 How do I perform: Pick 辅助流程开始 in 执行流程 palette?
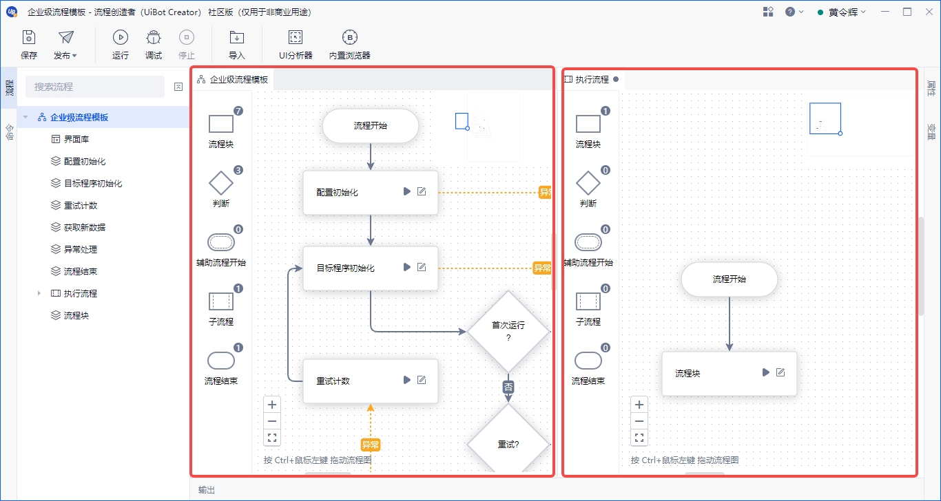click(x=588, y=242)
